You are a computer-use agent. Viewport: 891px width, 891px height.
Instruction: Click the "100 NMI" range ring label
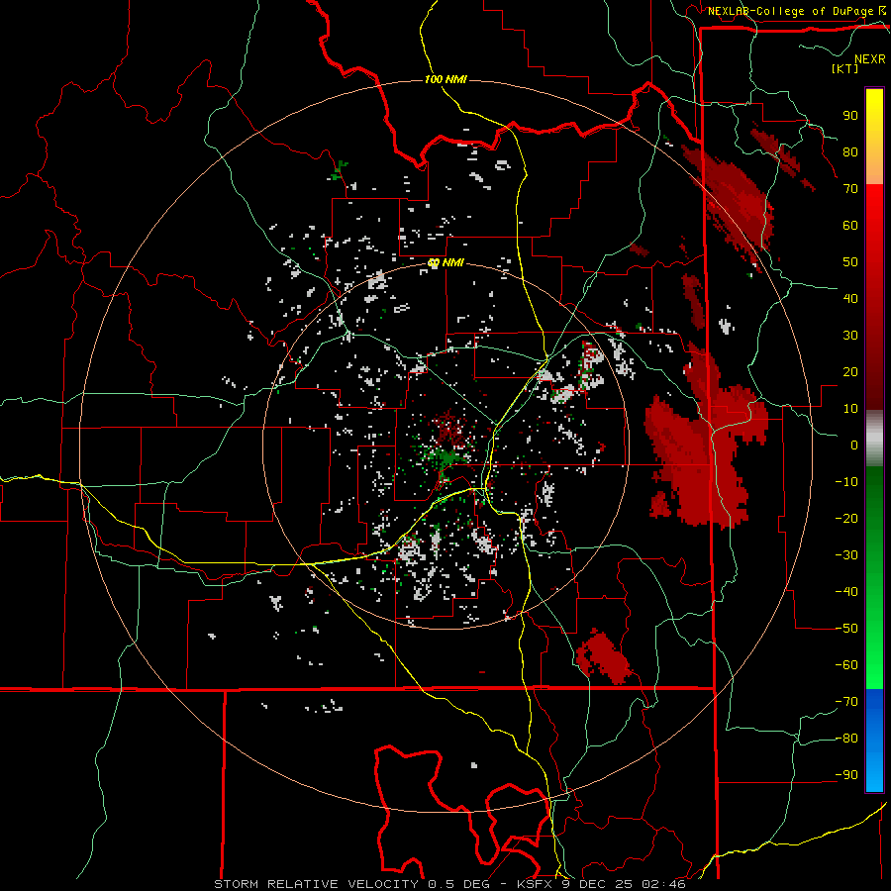445,79
